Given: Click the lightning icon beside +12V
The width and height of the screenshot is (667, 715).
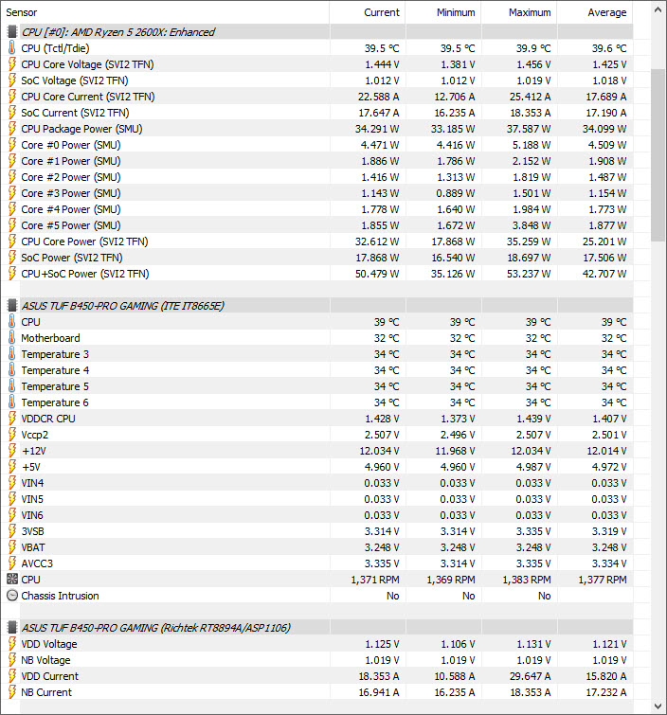Looking at the screenshot, I should [12, 451].
